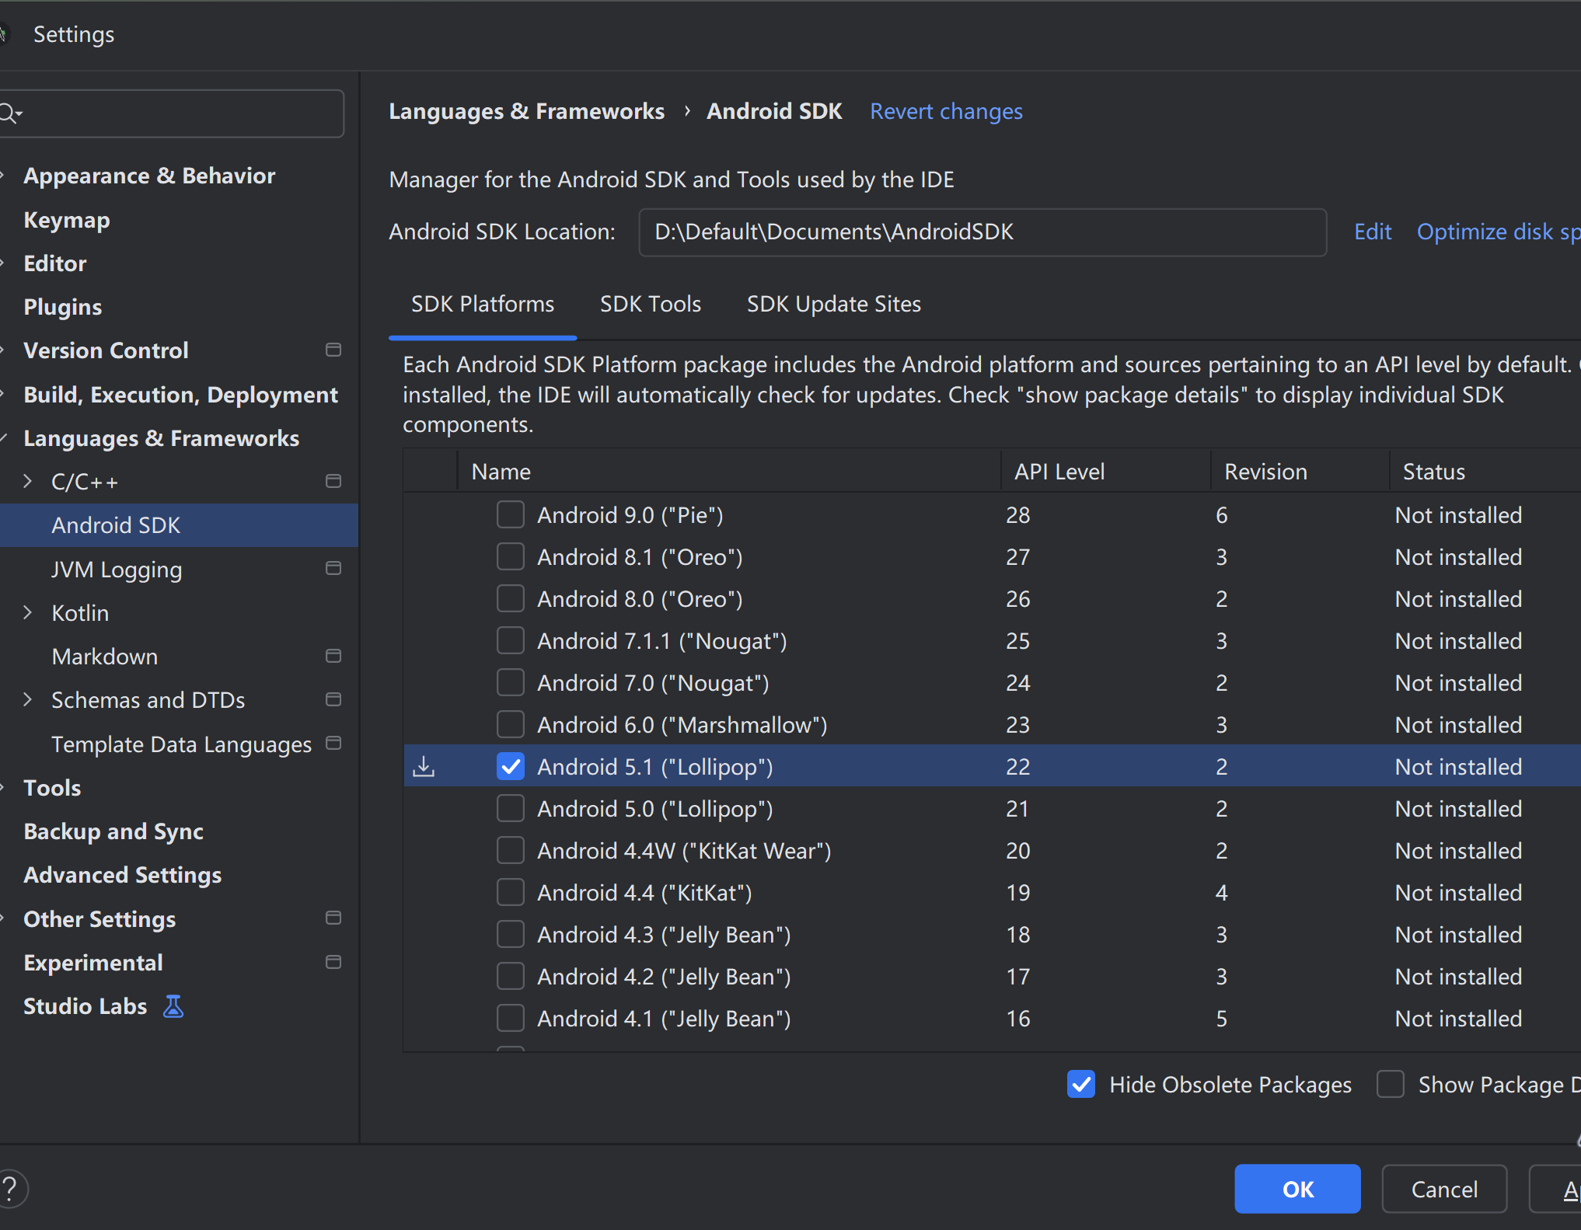Click the project-settings icon next to Experimental

point(333,963)
